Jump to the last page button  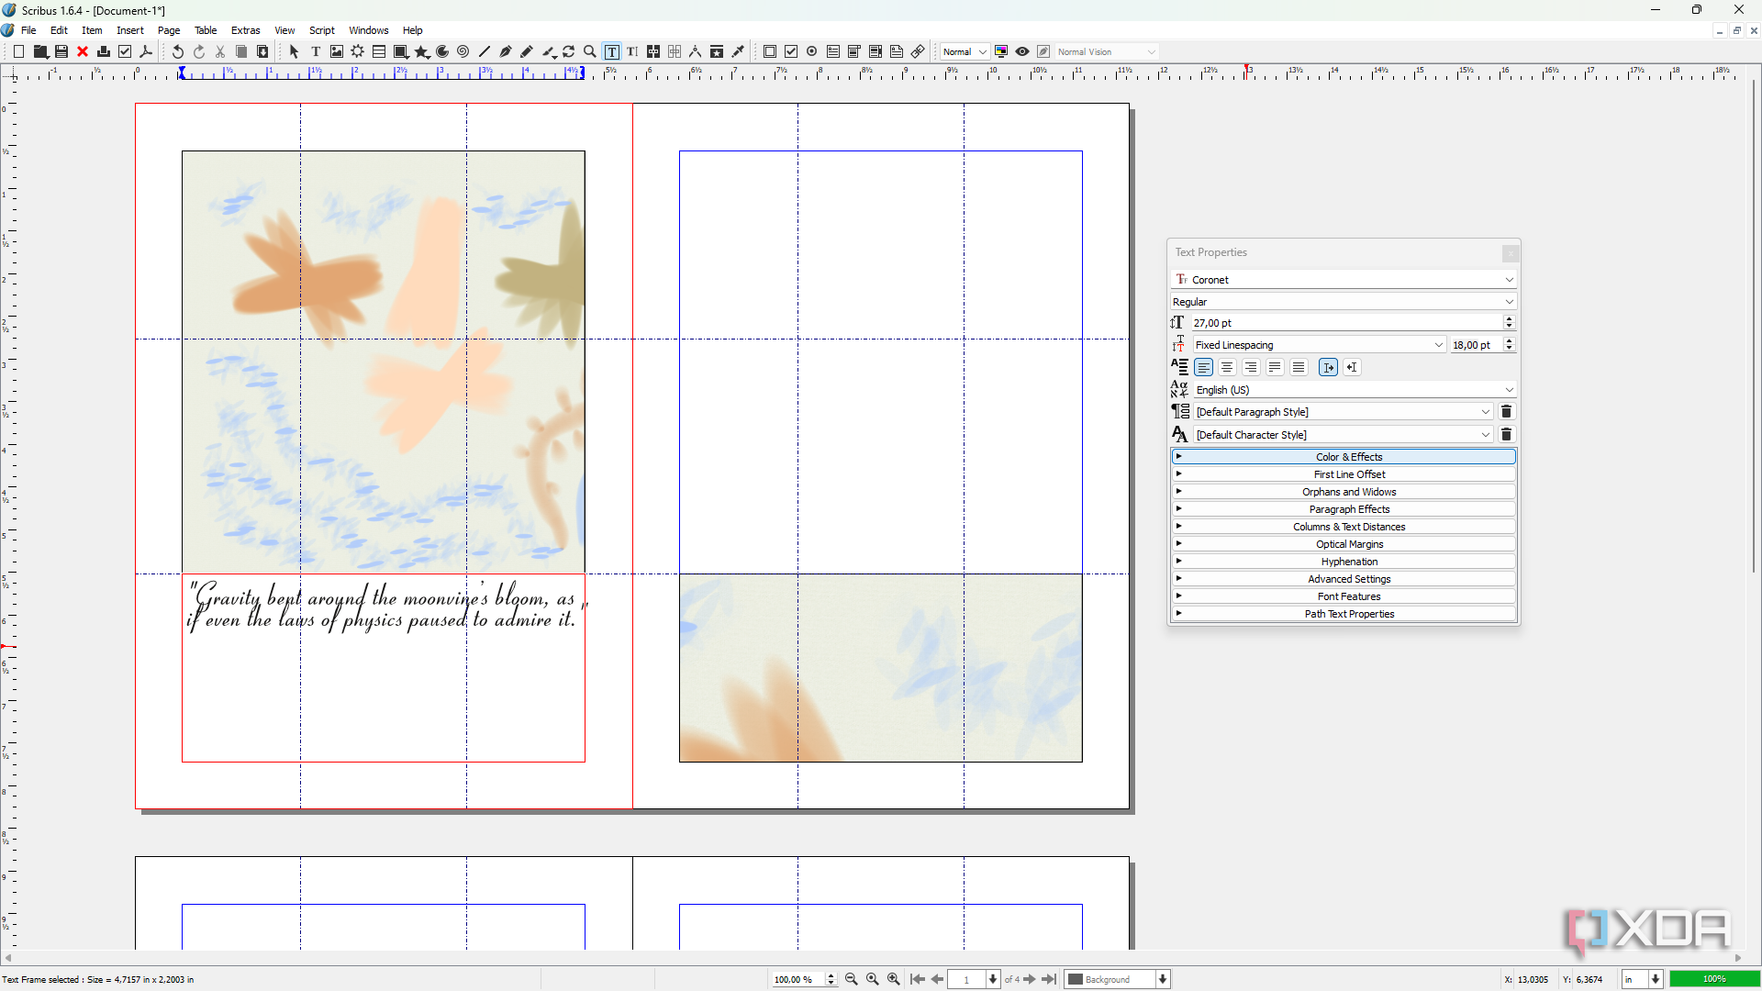[x=1050, y=980]
